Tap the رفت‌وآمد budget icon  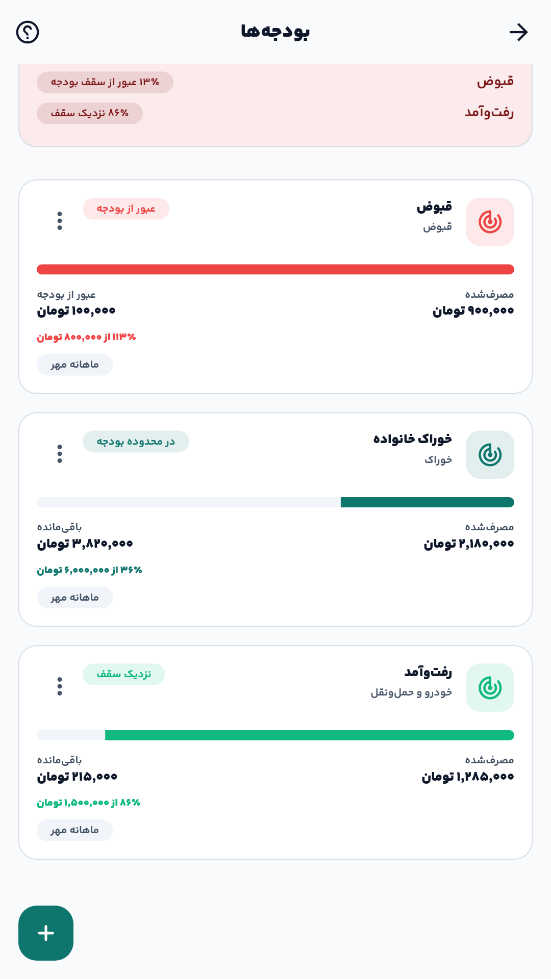tap(490, 688)
